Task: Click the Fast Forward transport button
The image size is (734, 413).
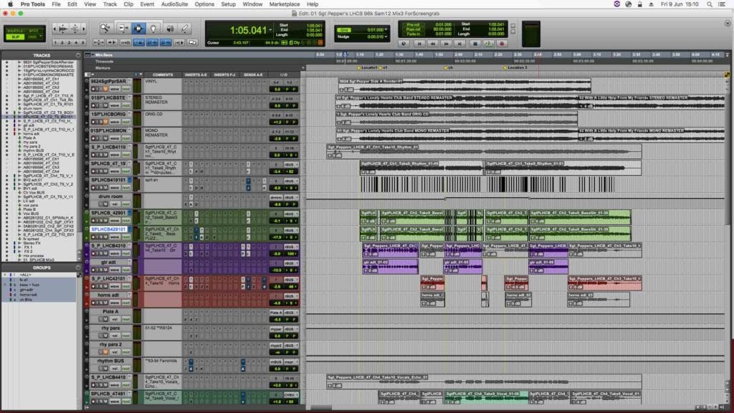Action: click(446, 44)
